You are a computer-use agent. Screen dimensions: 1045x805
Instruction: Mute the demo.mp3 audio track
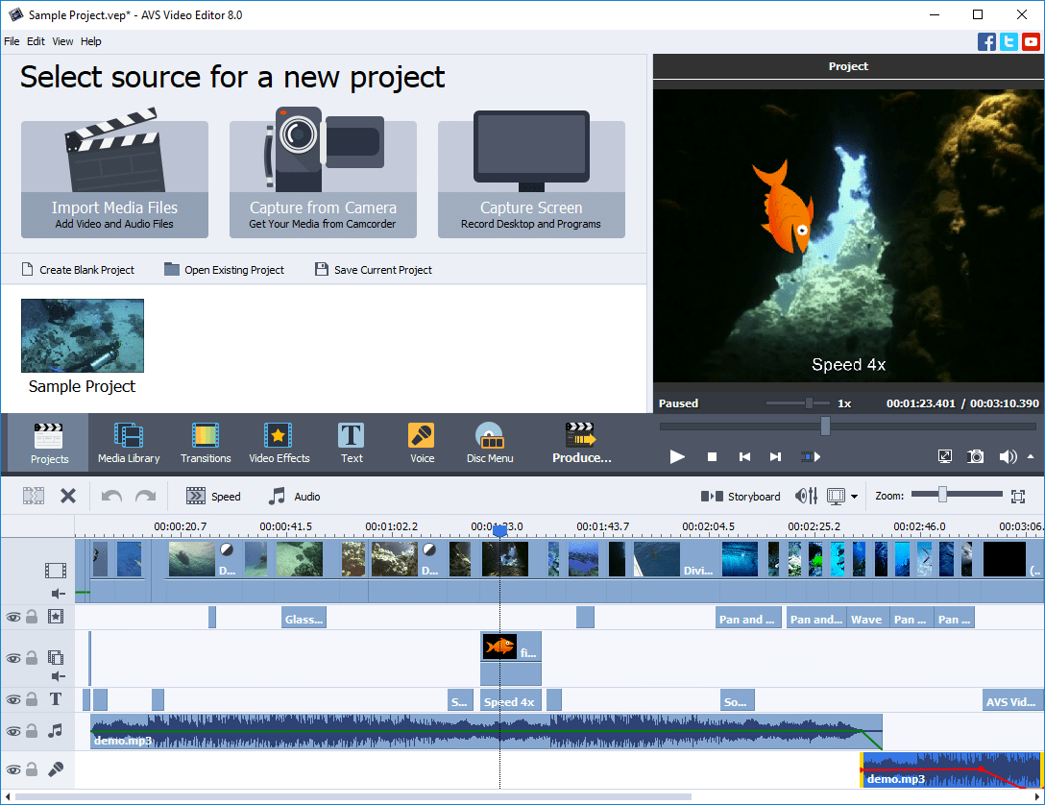(13, 731)
